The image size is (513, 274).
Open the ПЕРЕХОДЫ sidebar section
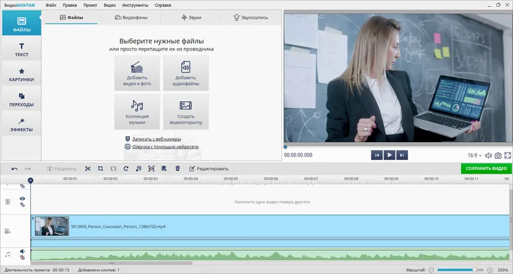[x=22, y=99]
